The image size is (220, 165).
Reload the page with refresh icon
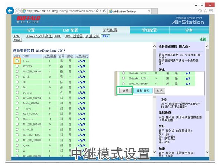(x=104, y=11)
